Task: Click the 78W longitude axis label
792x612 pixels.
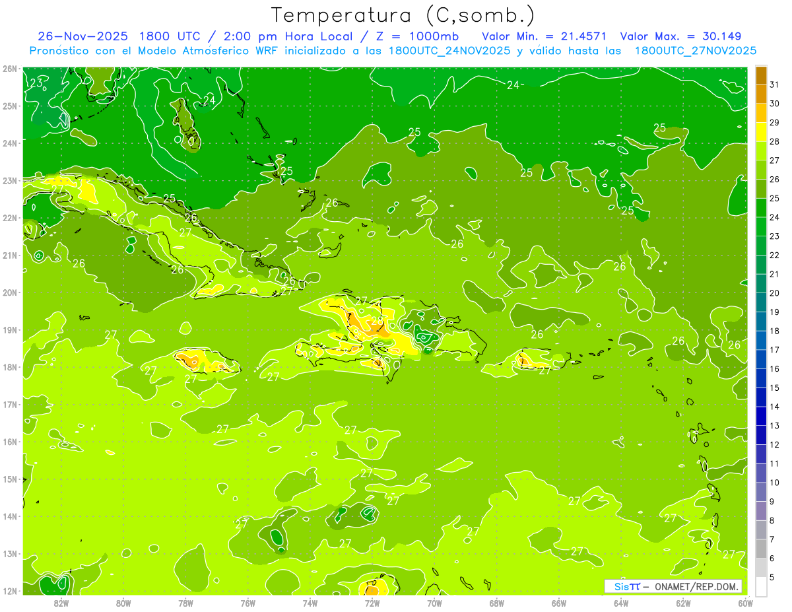Action: (x=185, y=603)
